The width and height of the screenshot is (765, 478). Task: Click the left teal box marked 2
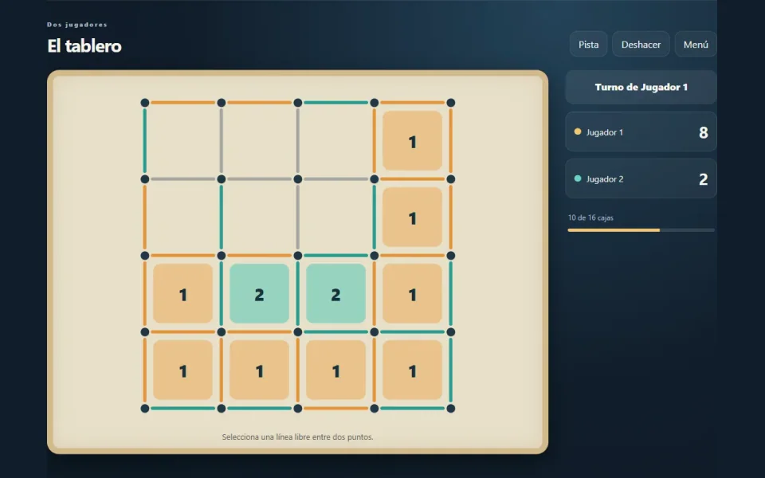(260, 294)
